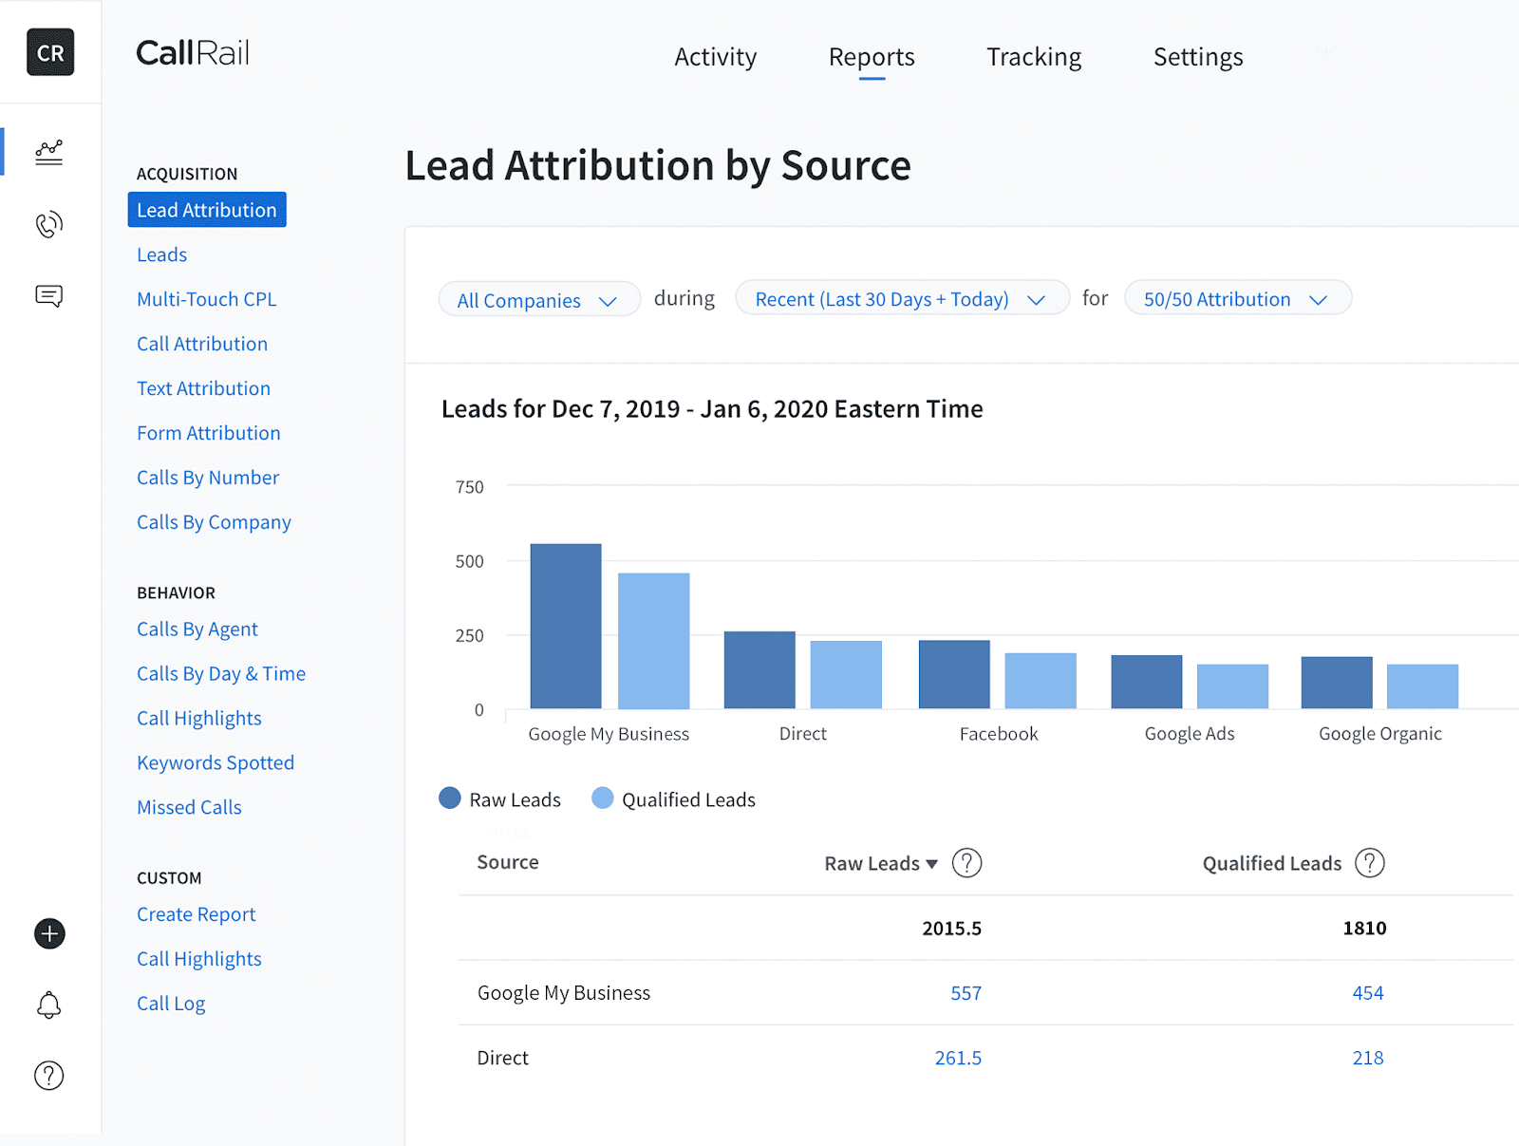1519x1146 pixels.
Task: Open notifications via the bell icon
Action: click(48, 1005)
